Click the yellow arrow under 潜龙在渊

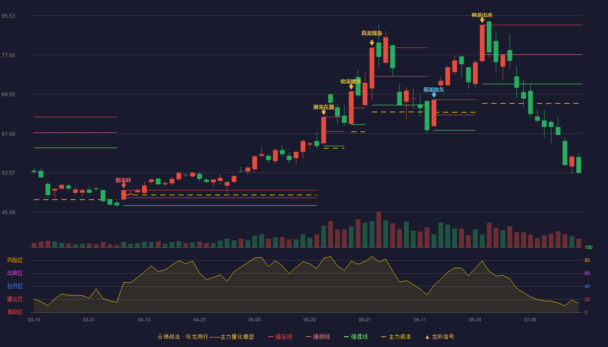coord(324,112)
